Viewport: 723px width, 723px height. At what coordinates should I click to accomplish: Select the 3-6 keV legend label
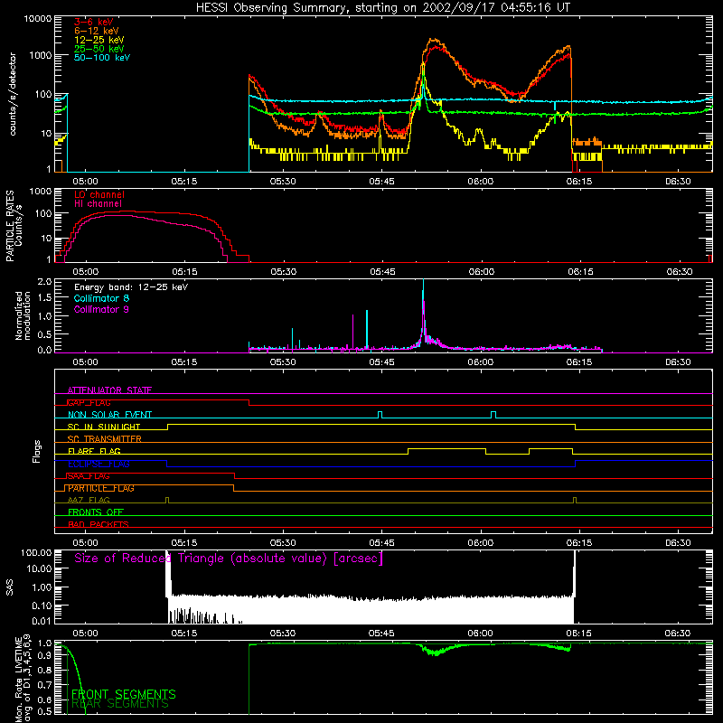pos(94,22)
